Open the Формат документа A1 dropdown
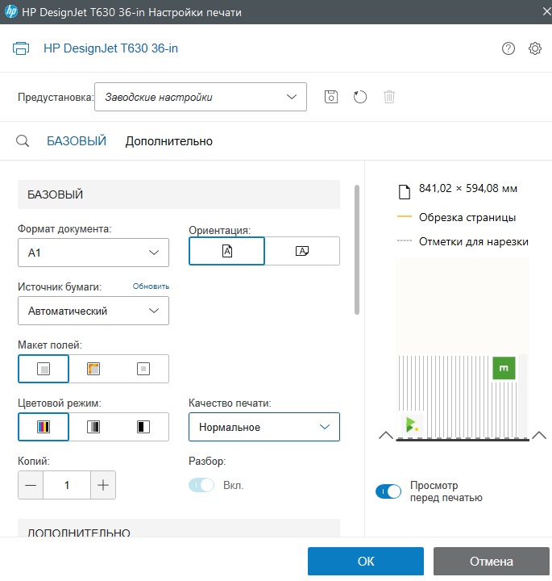The width and height of the screenshot is (552, 581). (x=93, y=253)
